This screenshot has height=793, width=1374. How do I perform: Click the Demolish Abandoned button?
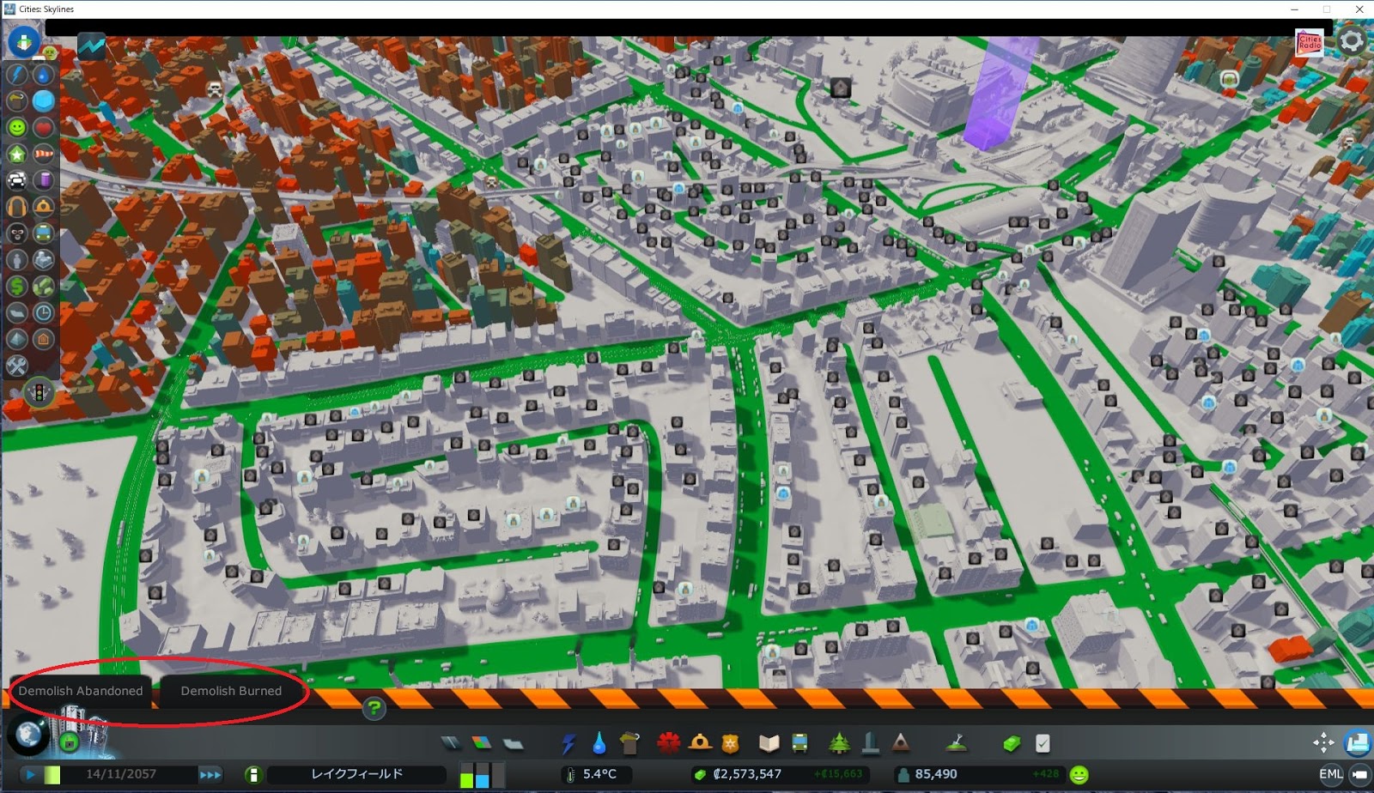click(x=81, y=691)
